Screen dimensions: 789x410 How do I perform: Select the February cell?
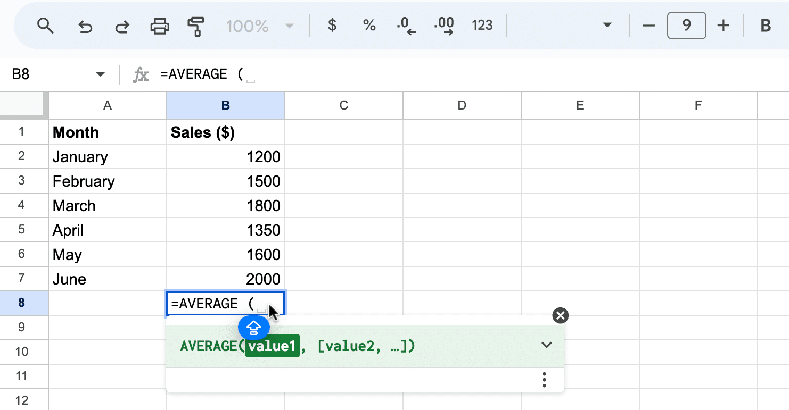(x=108, y=181)
